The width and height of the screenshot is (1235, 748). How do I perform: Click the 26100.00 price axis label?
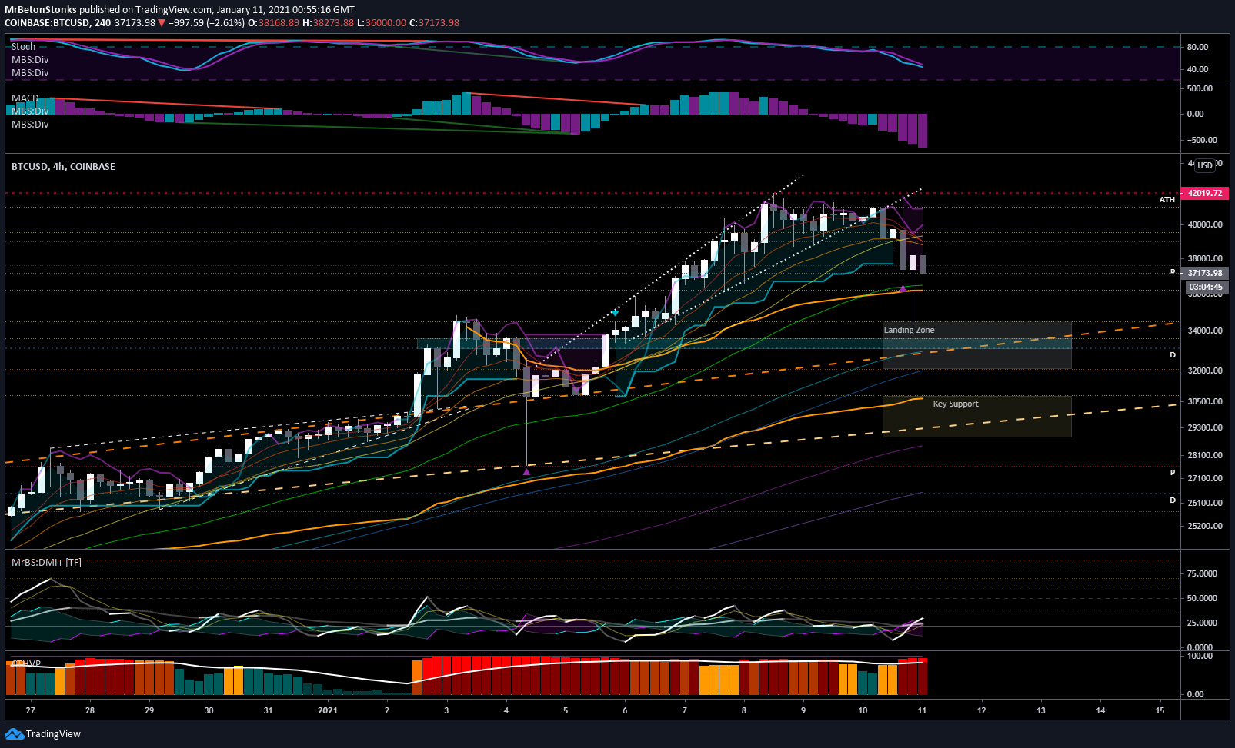tap(1205, 503)
